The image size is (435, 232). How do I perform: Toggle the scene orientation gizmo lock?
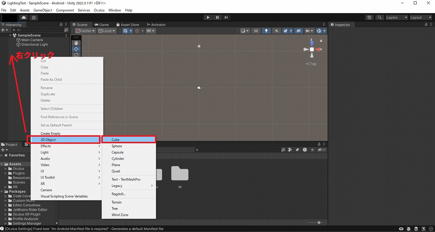(x=321, y=41)
